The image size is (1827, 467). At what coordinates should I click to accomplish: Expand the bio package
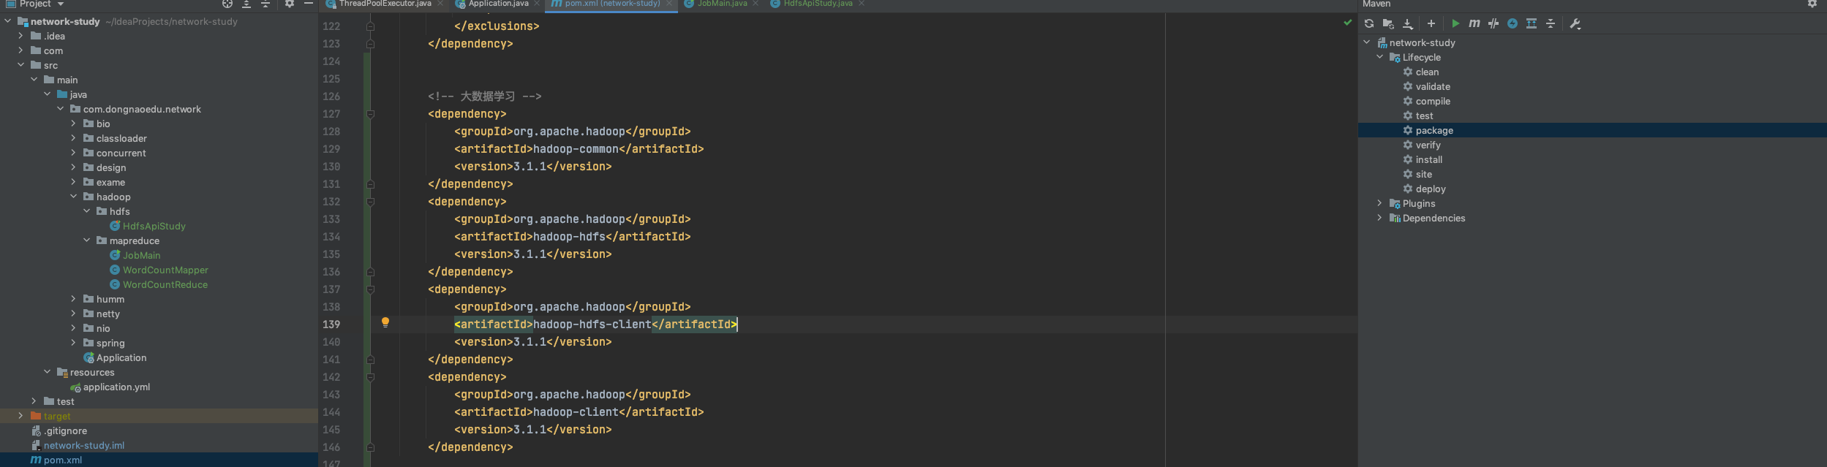[73, 124]
